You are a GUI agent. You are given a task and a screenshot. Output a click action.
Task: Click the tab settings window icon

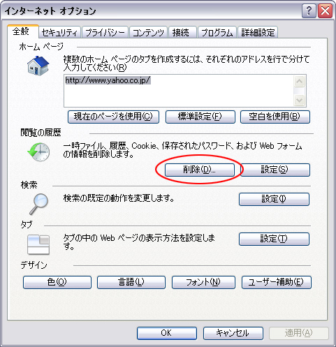[38, 244]
